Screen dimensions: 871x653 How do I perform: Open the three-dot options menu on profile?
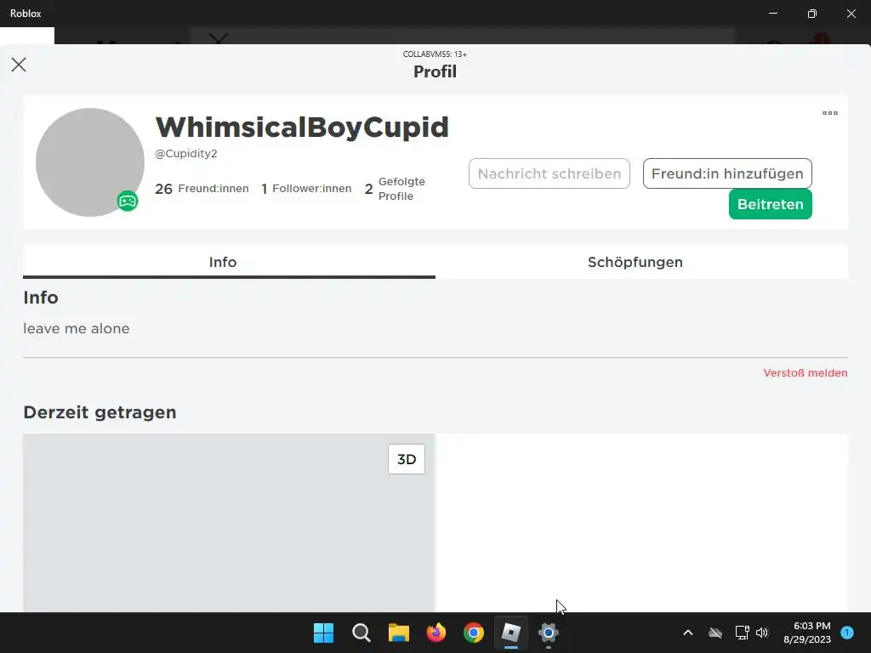830,113
